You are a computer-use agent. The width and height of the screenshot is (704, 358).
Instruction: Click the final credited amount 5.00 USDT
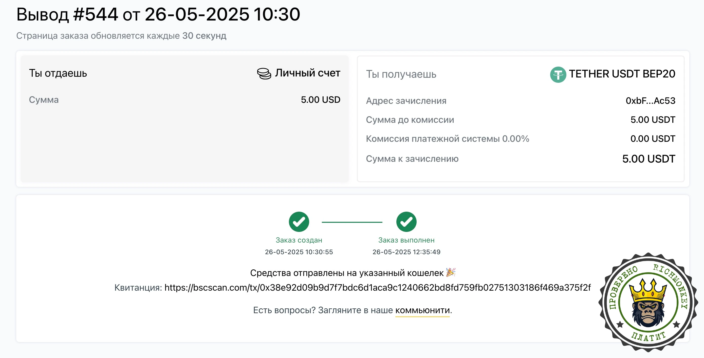[649, 159]
